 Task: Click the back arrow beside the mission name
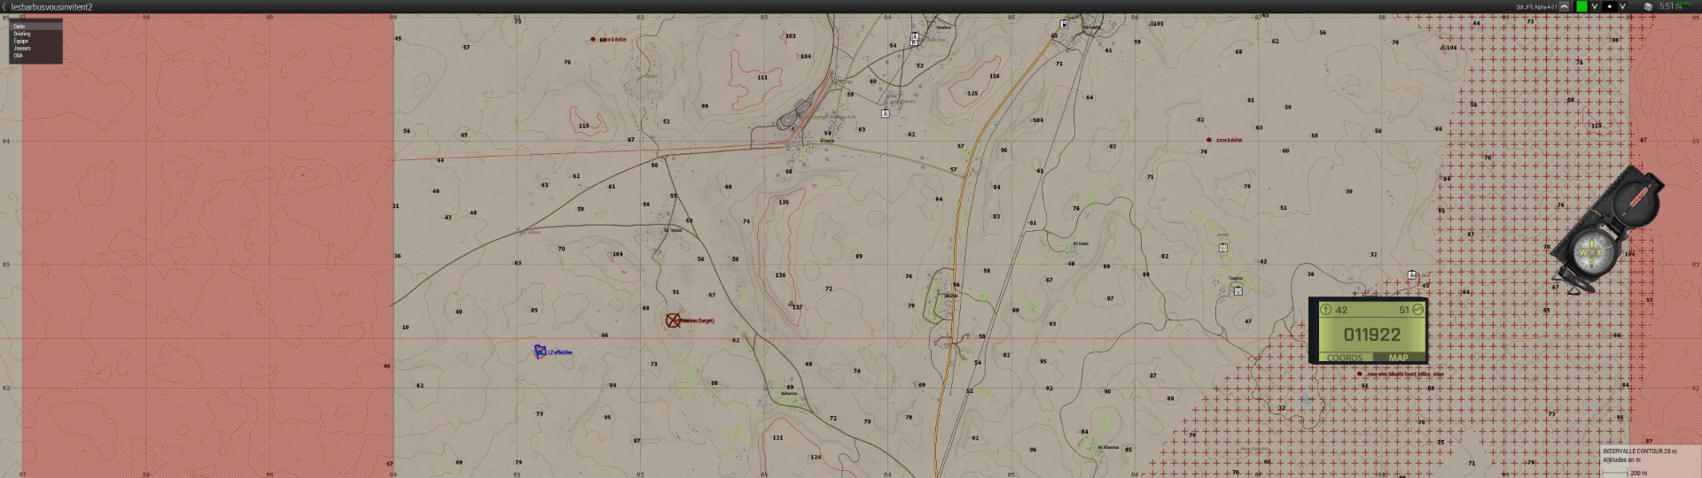(x=4, y=6)
